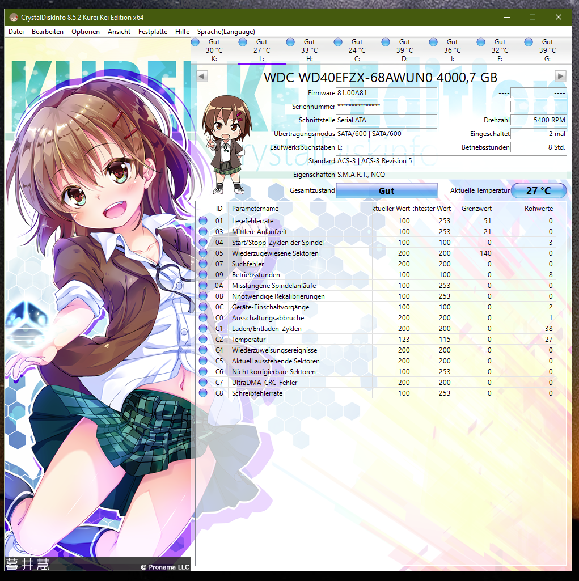Image resolution: width=579 pixels, height=581 pixels.
Task: Click status icon for Wiederzuweisungsereignisse
Action: click(x=203, y=350)
